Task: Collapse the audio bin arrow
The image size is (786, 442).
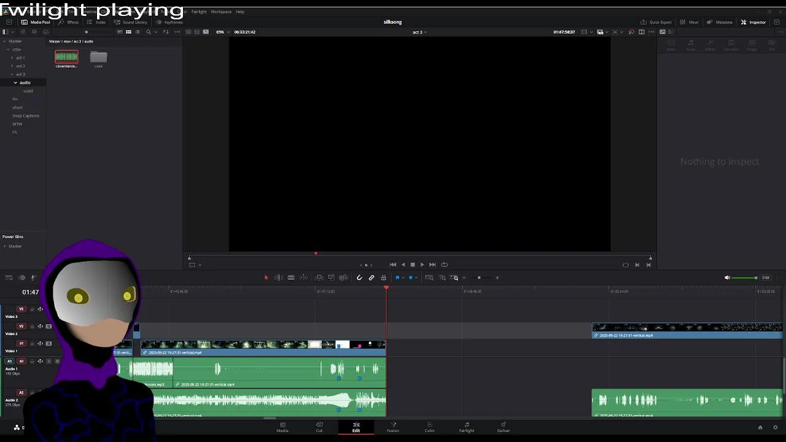Action: click(x=15, y=82)
